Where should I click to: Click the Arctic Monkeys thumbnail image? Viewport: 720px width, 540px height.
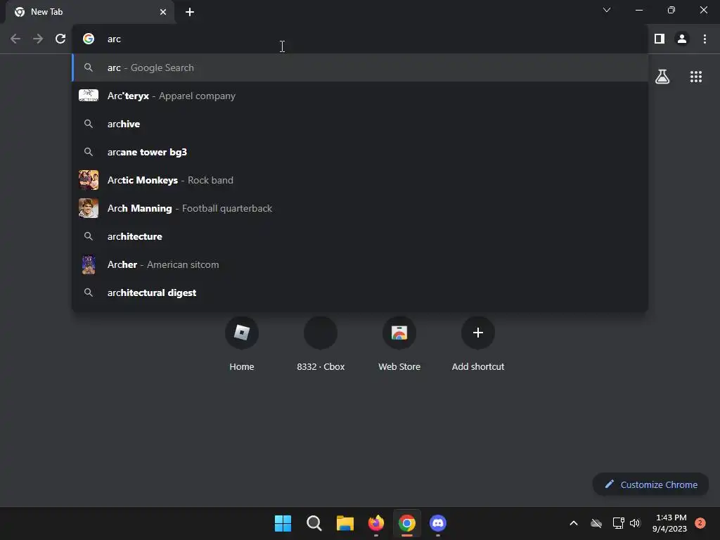pyautogui.click(x=89, y=180)
